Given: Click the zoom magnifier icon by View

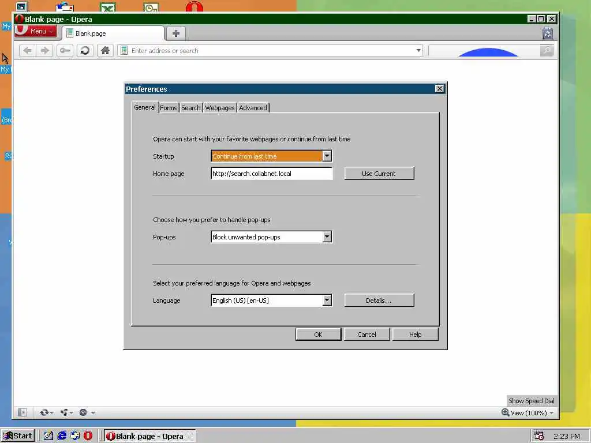Looking at the screenshot, I should tap(506, 412).
